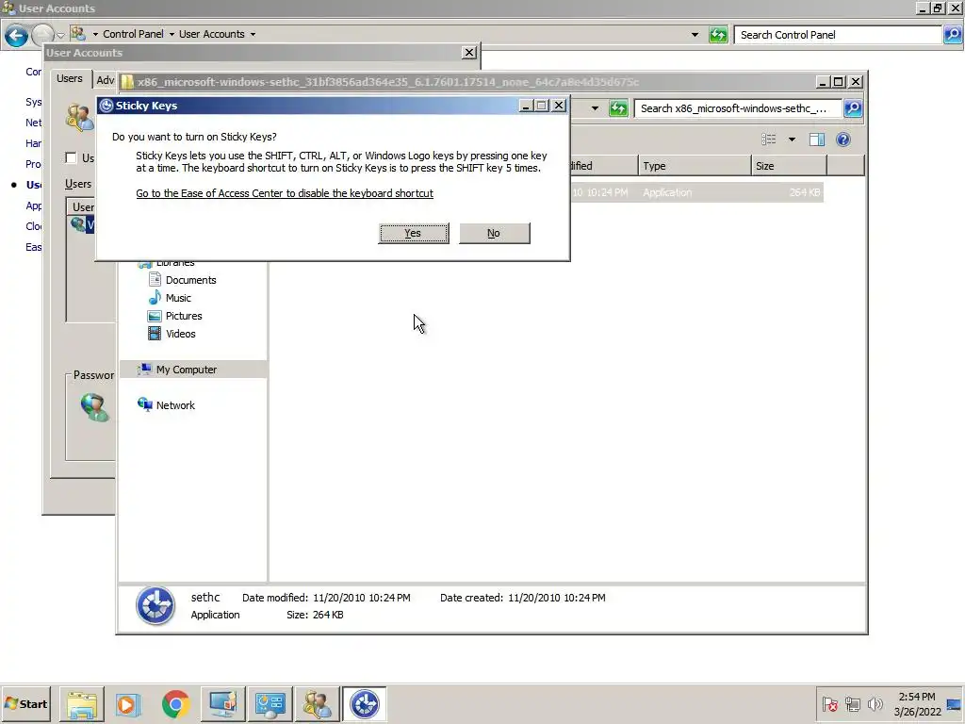Click the Search Control Panel field
The width and height of the screenshot is (965, 724).
coord(838,35)
